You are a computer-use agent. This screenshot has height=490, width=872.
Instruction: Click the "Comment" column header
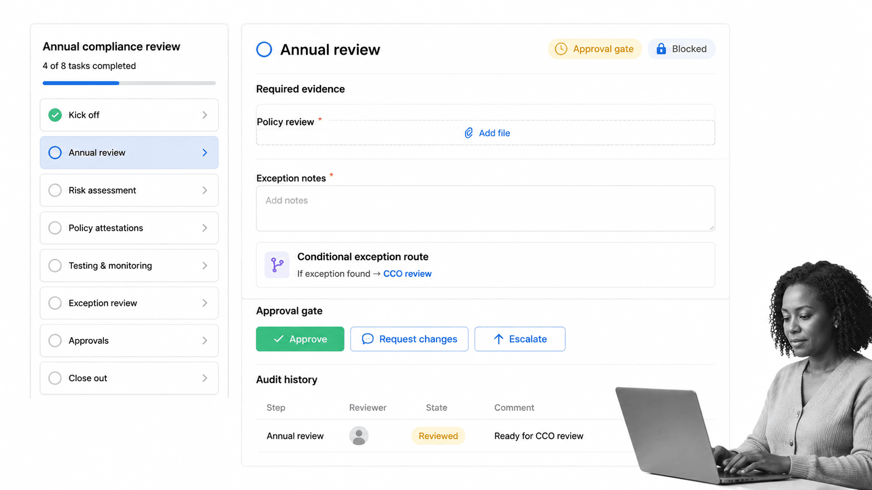pos(514,408)
